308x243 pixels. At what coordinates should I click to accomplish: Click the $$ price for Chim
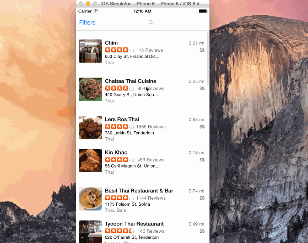coord(202,50)
